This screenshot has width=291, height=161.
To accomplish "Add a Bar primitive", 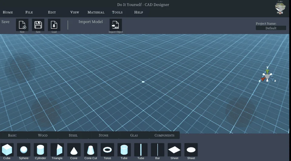I will click(x=157, y=150).
